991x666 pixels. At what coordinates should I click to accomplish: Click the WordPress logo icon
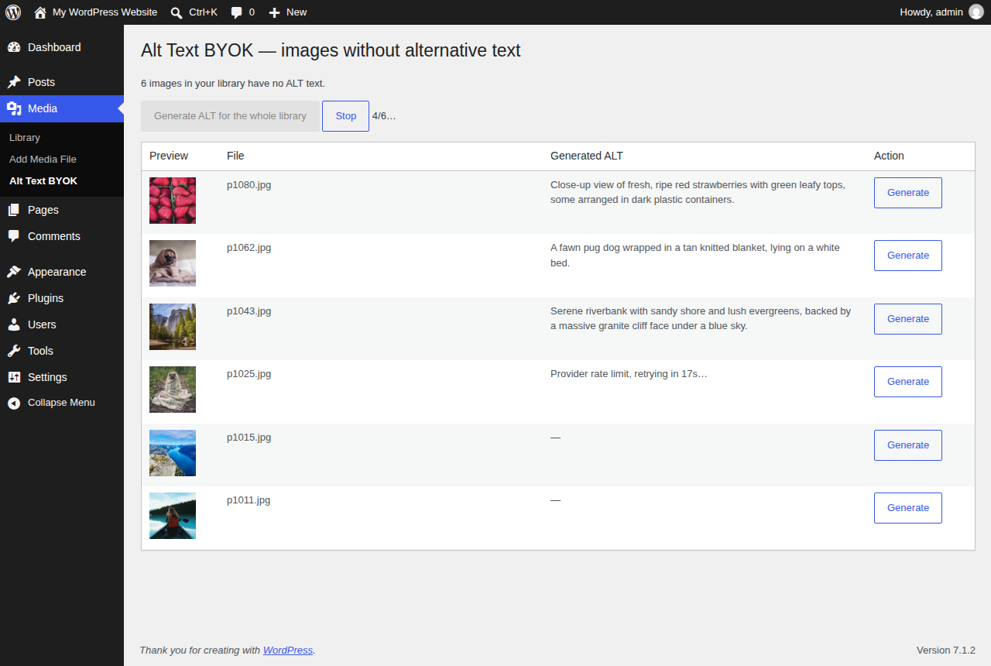point(13,12)
